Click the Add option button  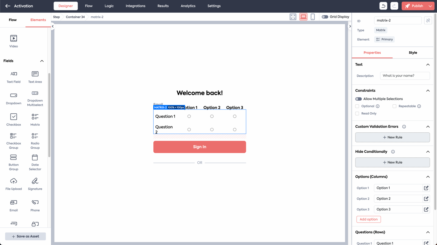[x=369, y=219]
